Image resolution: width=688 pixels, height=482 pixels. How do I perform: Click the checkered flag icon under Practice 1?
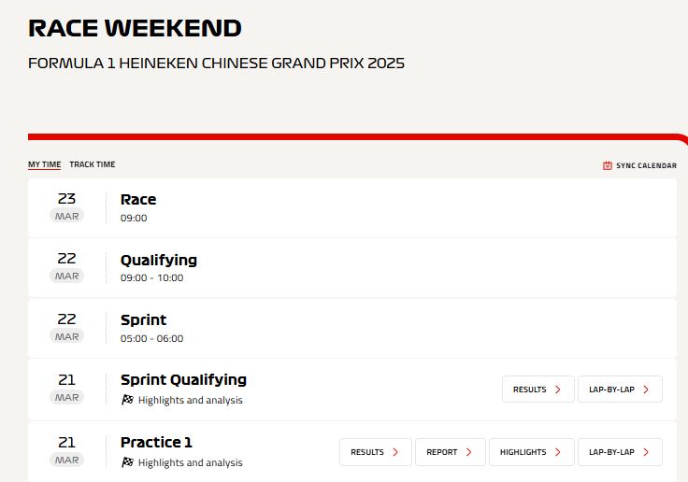point(127,462)
